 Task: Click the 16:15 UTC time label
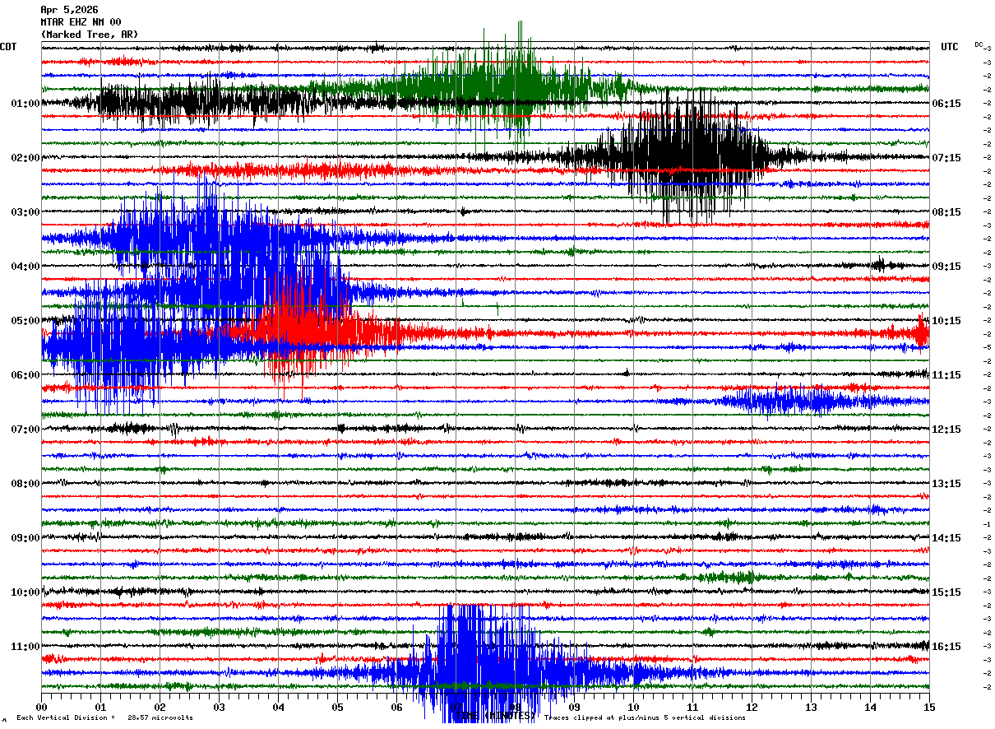946,647
